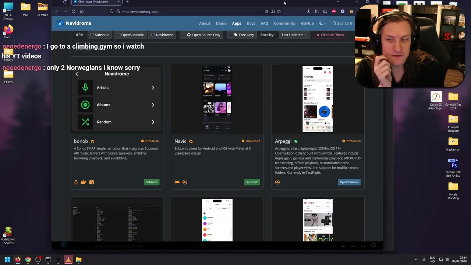Open the Navic app title
This screenshot has height=265, width=471.
coord(180,141)
